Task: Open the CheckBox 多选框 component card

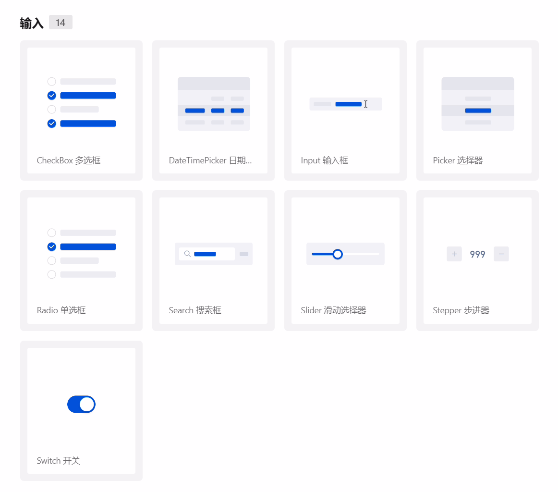Action: point(81,110)
